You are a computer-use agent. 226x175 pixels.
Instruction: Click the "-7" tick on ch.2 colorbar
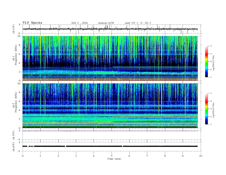pos(211,124)
